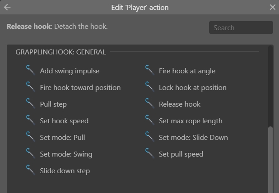Click the hook icon beside Set max rope length
This screenshot has width=279, height=193.
tap(149, 120)
